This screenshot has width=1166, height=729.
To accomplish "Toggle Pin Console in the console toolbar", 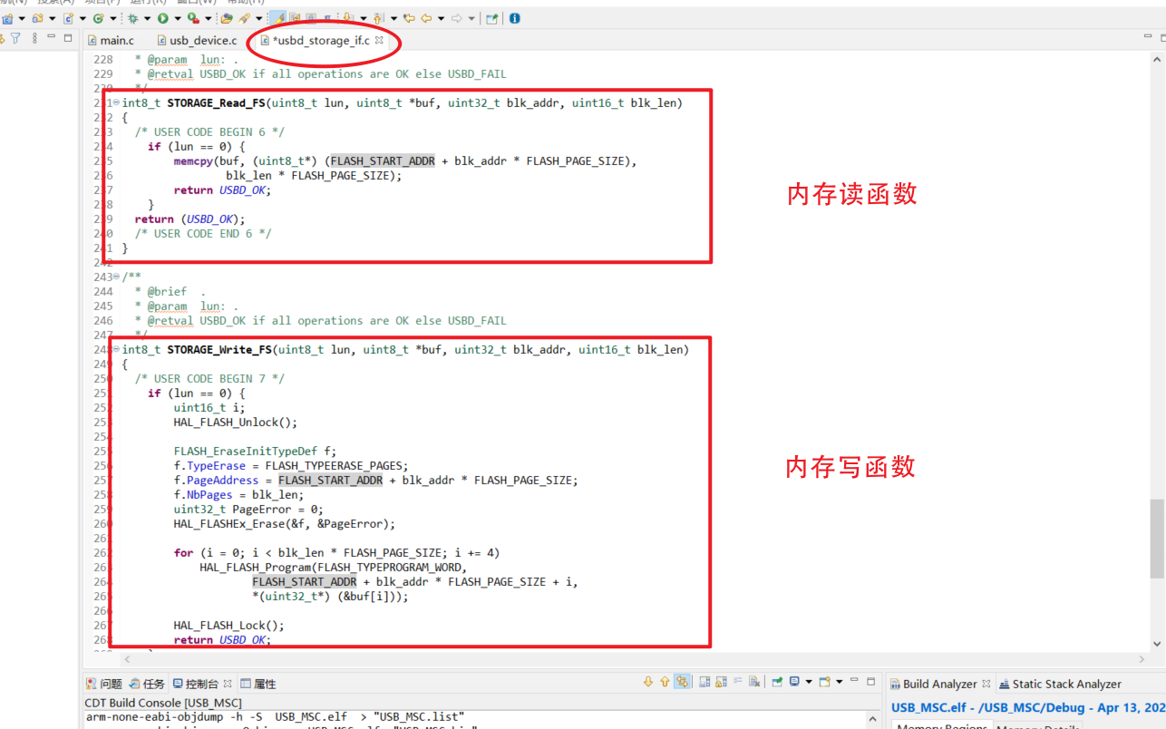I will point(777,683).
